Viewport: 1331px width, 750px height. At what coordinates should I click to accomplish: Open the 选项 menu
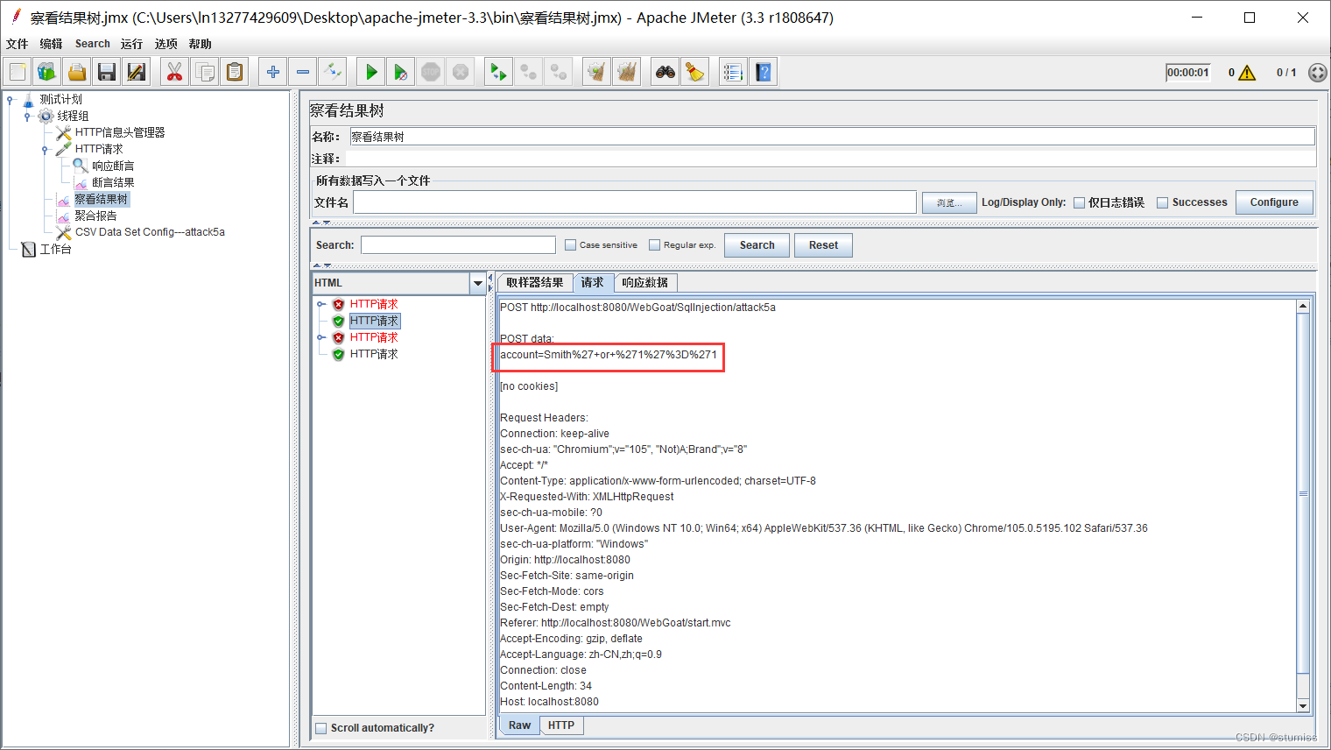pyautogui.click(x=165, y=44)
